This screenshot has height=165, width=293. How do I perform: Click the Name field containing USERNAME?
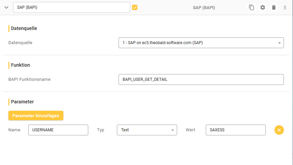tap(58, 130)
